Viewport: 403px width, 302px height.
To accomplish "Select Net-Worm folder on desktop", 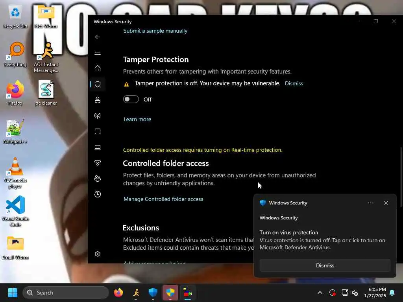I will coord(46,17).
